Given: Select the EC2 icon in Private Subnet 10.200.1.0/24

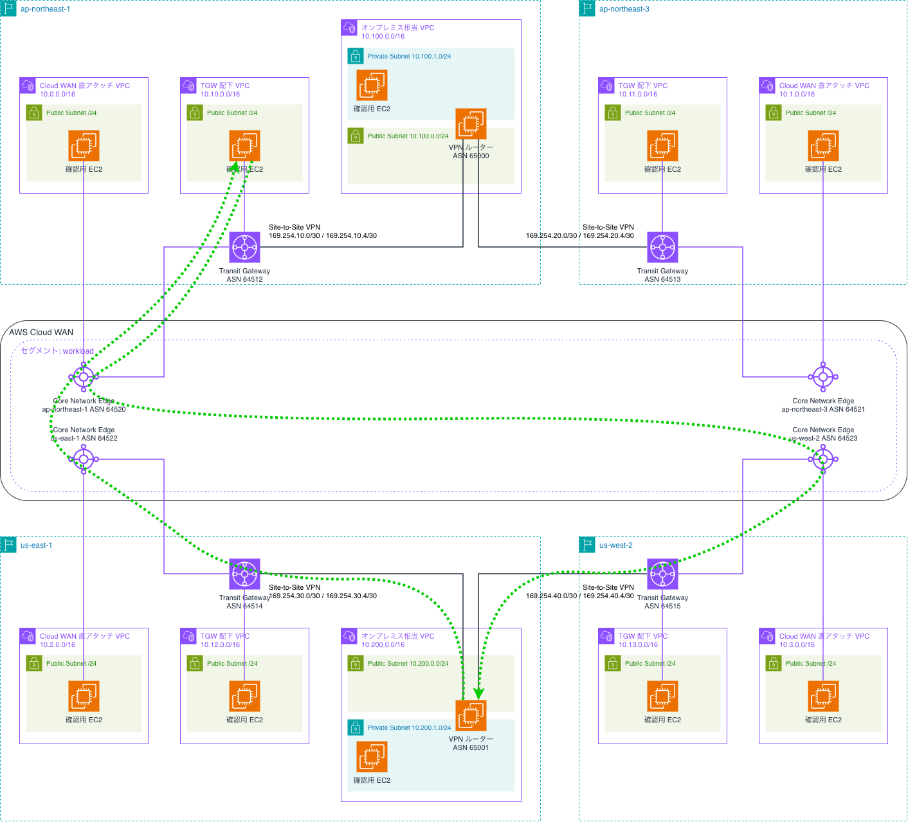Looking at the screenshot, I should click(372, 757).
